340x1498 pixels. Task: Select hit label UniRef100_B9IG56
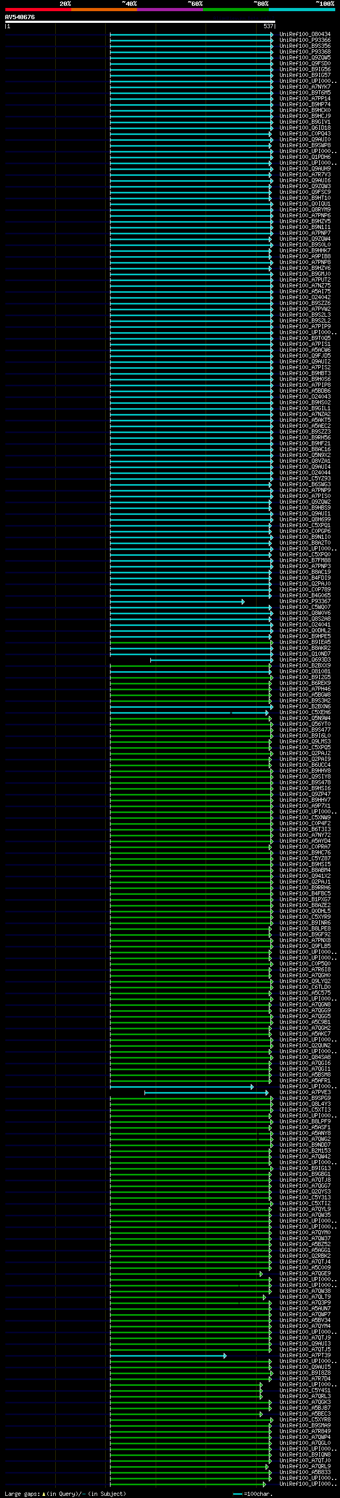(304, 69)
